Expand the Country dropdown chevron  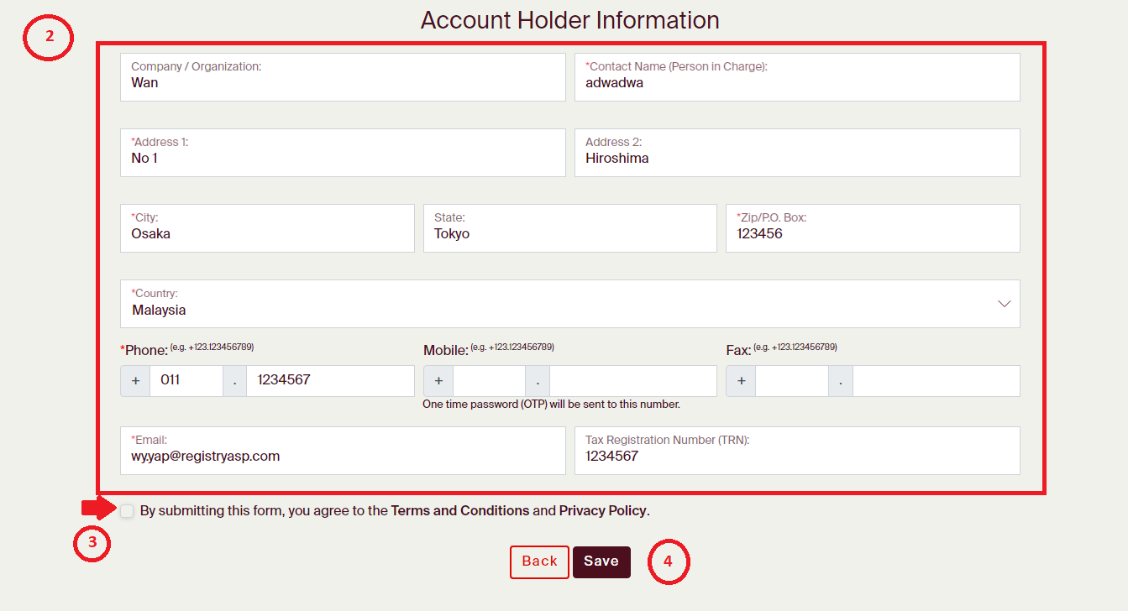pos(1004,304)
